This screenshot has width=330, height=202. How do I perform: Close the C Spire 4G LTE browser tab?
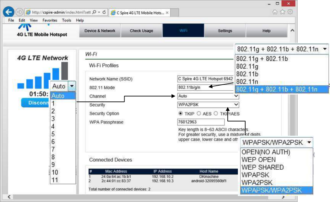pyautogui.click(x=167, y=13)
